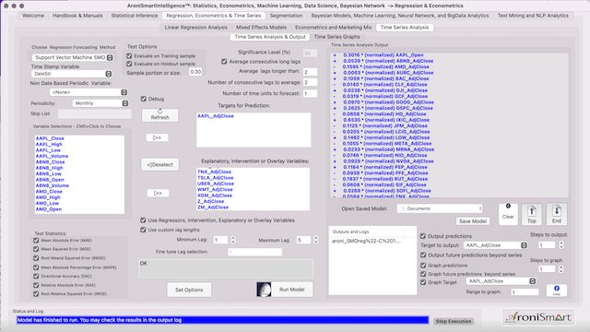Screen dimensions: 590x332
Task: Toggle the Debug checkbox
Action: click(x=144, y=99)
